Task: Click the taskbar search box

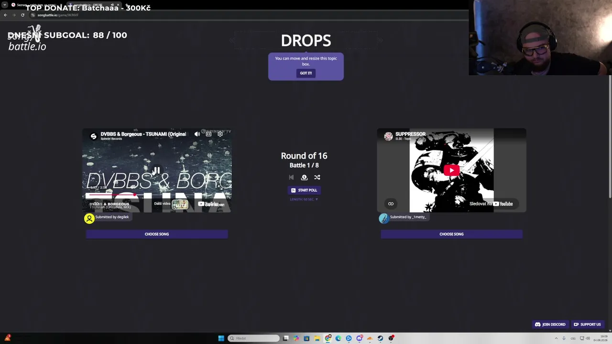Action: tap(254, 338)
